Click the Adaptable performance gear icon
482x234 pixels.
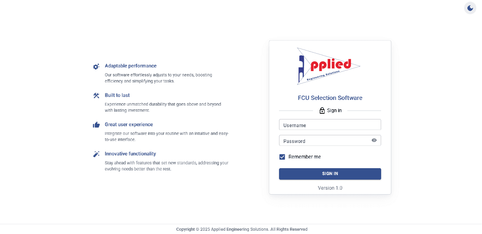coord(96,66)
